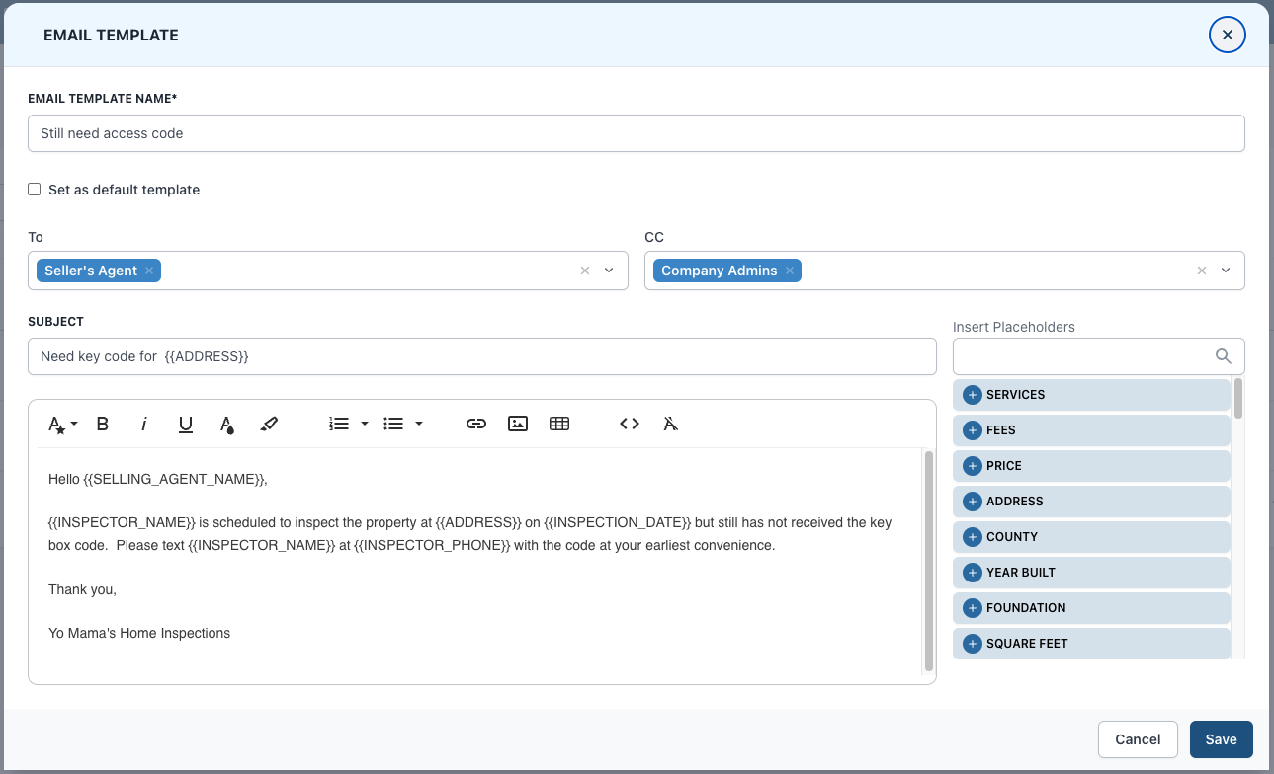Open the code view editor

click(x=629, y=423)
